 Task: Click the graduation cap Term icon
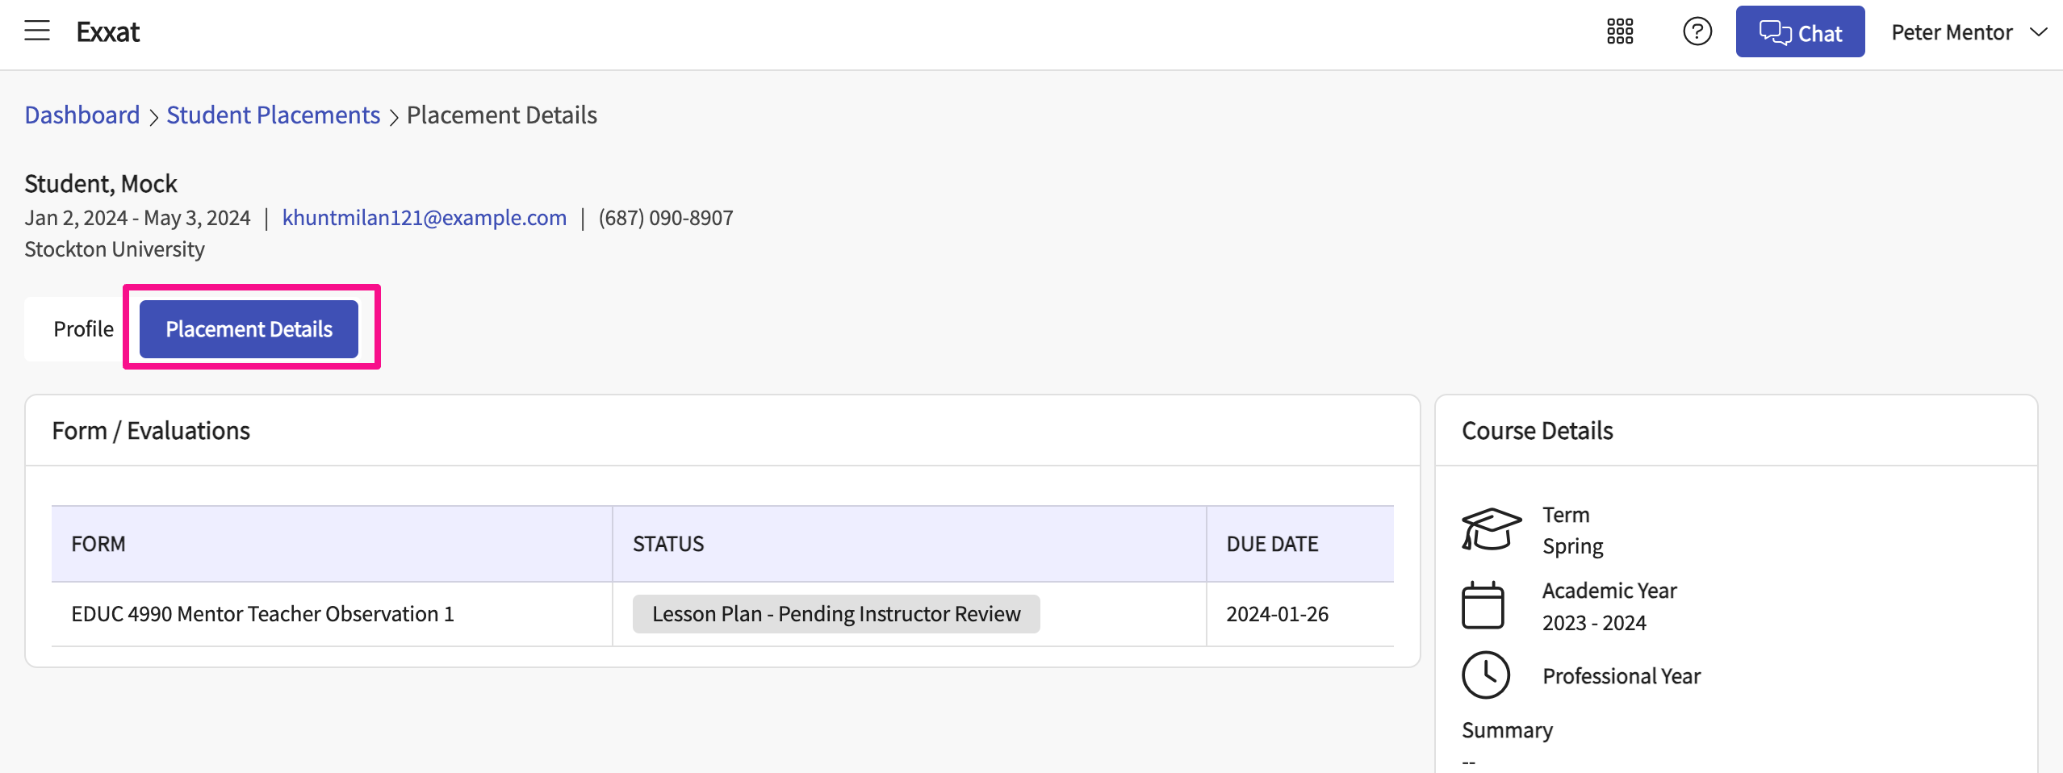pos(1490,529)
